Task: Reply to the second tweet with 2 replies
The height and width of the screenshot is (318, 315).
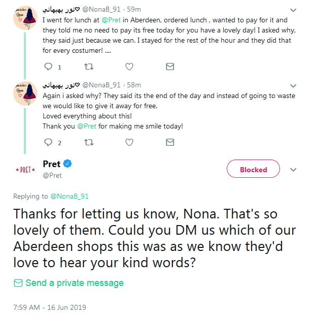Action: tap(49, 143)
